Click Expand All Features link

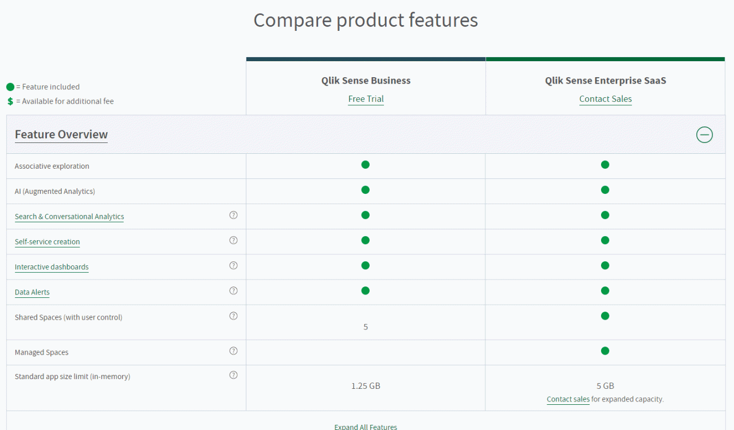(x=366, y=427)
